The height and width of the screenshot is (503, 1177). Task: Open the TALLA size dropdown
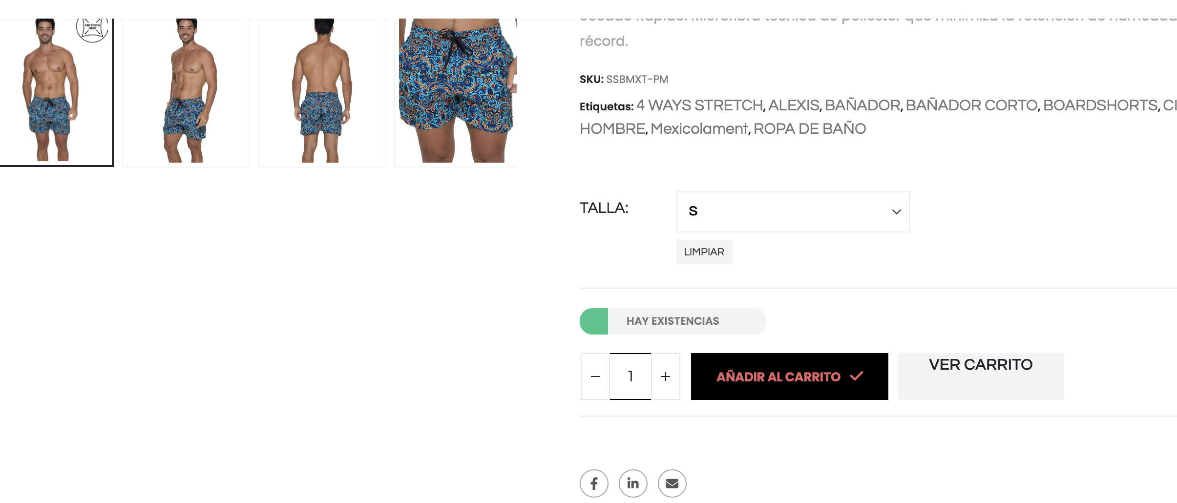click(x=793, y=212)
